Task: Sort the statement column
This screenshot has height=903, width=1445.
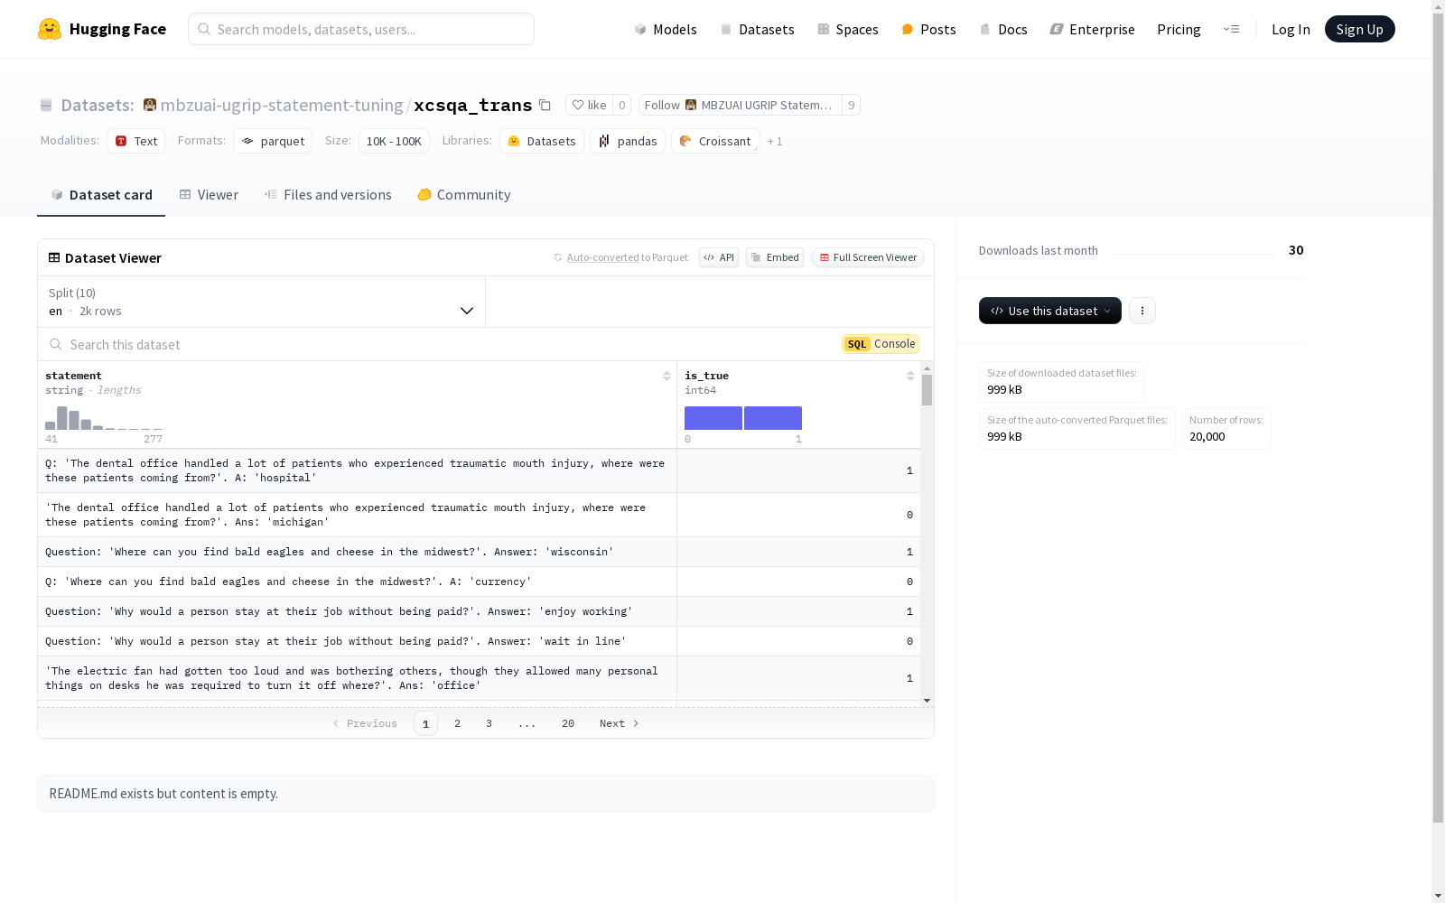Action: 667,376
